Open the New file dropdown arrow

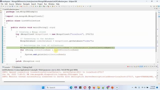(3, 6)
